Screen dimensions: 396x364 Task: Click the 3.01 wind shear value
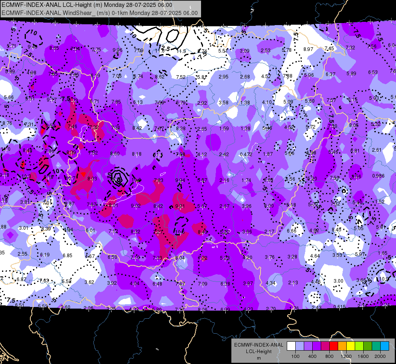click(23, 228)
